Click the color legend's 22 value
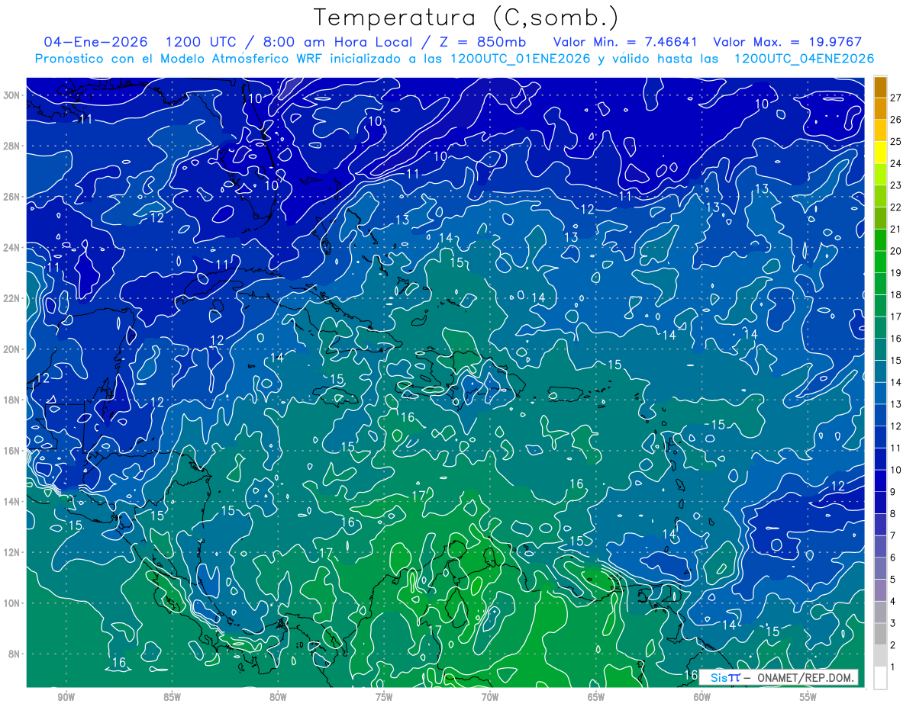 tap(895, 207)
